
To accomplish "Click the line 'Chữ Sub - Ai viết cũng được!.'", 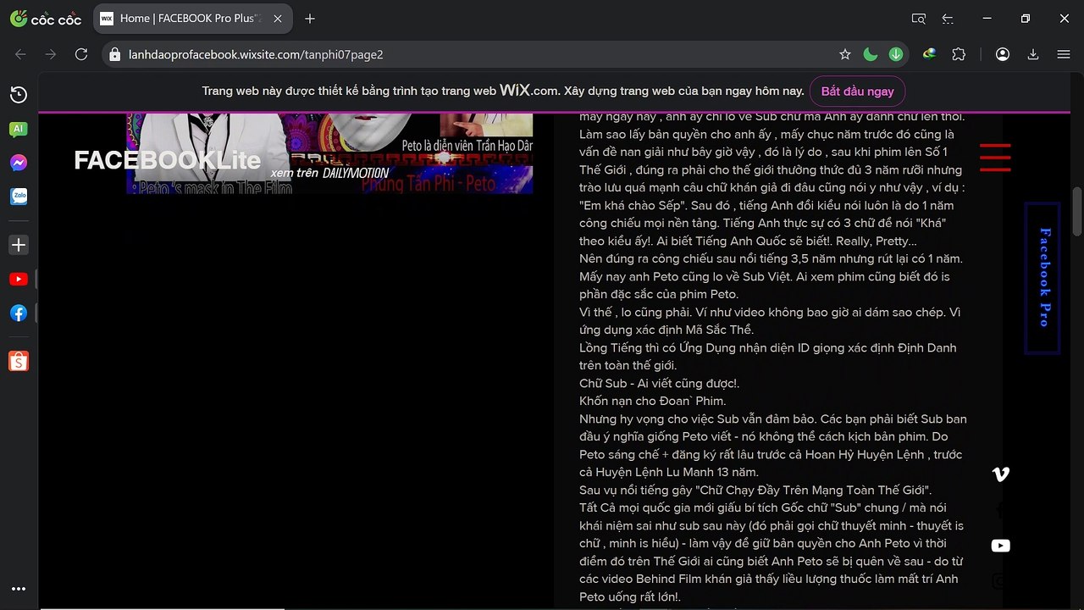I will click(659, 383).
